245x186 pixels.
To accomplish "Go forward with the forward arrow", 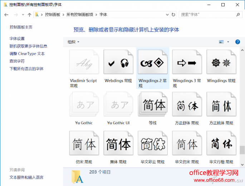I will 16,15.
